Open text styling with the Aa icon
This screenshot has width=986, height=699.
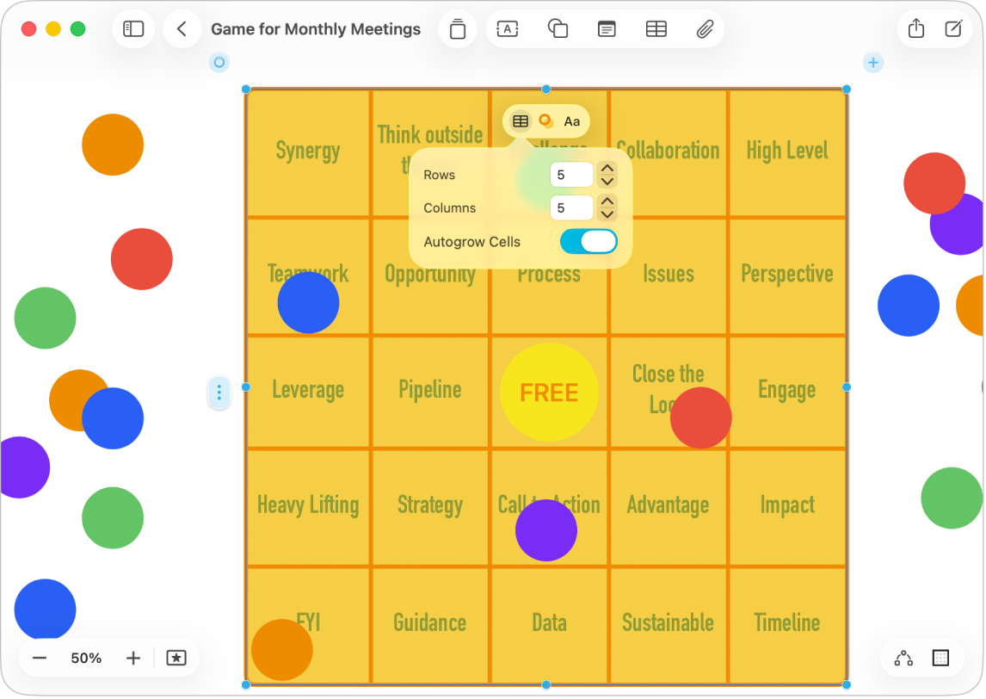tap(571, 121)
